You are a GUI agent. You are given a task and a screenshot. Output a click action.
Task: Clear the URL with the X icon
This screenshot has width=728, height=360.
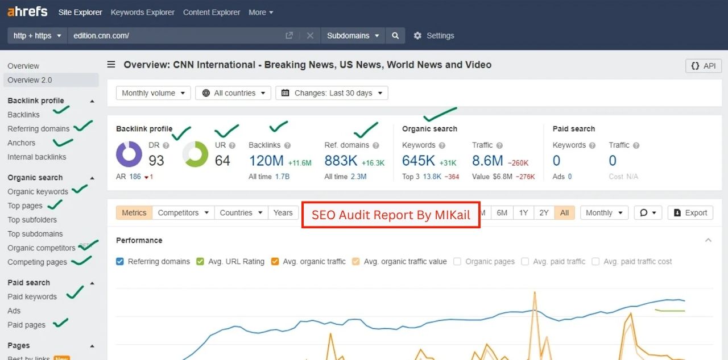(x=310, y=35)
